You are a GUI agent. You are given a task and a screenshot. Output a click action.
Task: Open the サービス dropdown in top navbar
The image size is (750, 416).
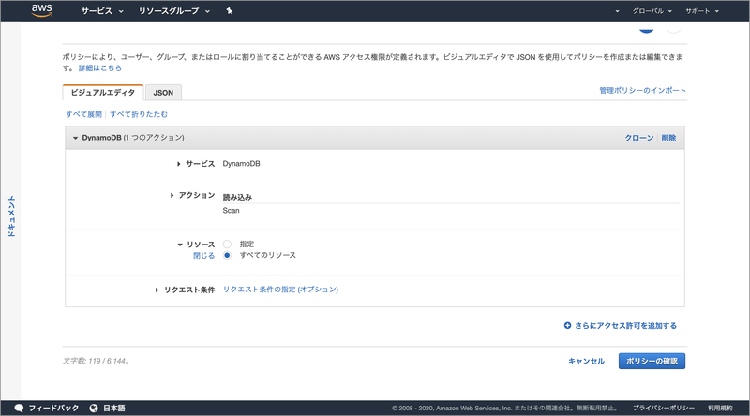(x=102, y=11)
